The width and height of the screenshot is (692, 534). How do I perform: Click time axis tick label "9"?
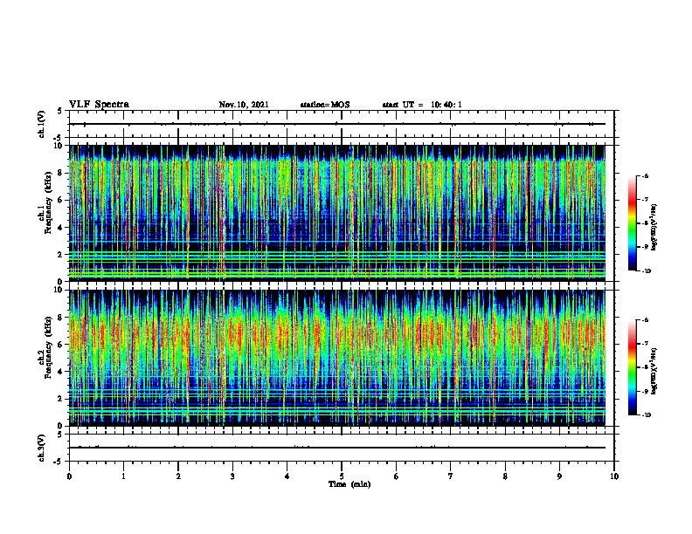pyautogui.click(x=559, y=476)
